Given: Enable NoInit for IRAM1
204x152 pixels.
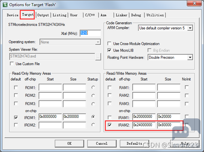Looking at the screenshot, I should pos(187,116).
